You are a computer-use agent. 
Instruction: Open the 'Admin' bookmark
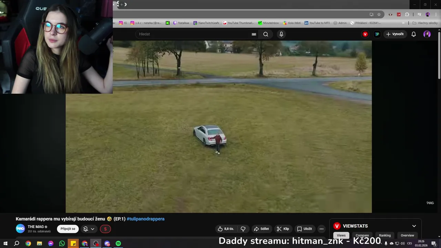point(340,23)
